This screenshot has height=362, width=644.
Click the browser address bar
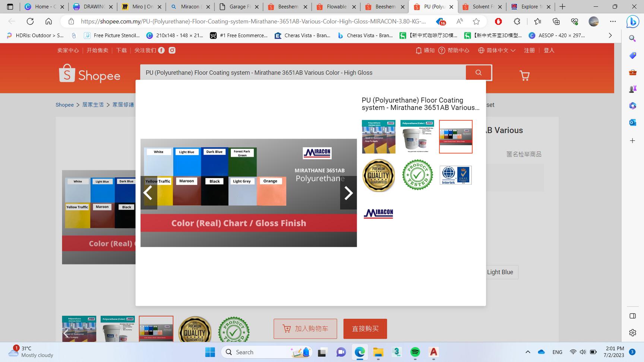[x=253, y=21]
